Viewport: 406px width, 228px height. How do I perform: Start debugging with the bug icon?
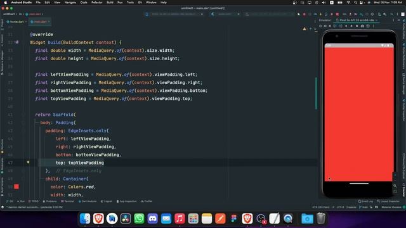click(x=304, y=14)
